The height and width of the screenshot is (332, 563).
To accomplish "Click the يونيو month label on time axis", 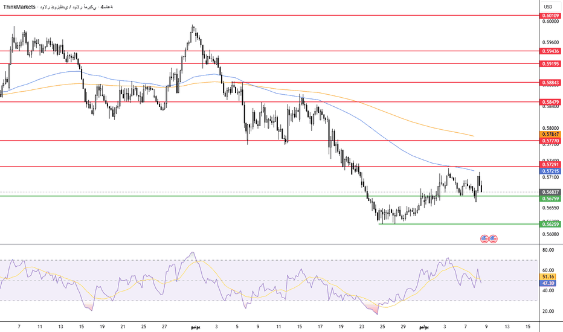I will click(195, 327).
